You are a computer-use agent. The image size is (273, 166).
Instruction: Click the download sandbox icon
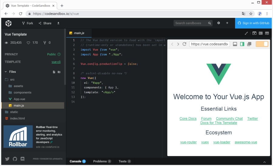(58, 23)
